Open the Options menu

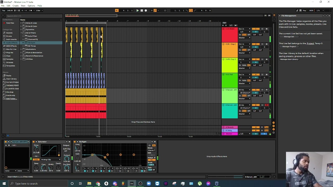point(31,6)
